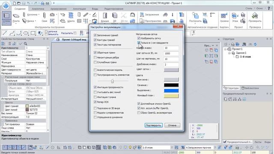Screen dimensions: 274x154
Task: Click the light bulb icon in bottom toolbar
Action: 130,148
